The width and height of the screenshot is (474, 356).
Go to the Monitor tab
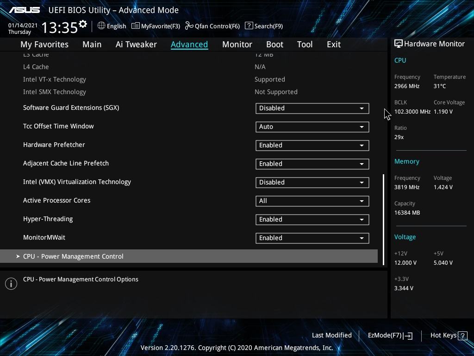[x=237, y=44]
